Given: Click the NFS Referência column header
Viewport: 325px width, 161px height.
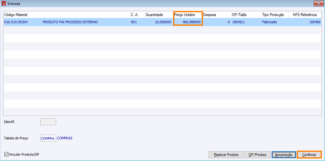Looking at the screenshot, I should [x=305, y=15].
